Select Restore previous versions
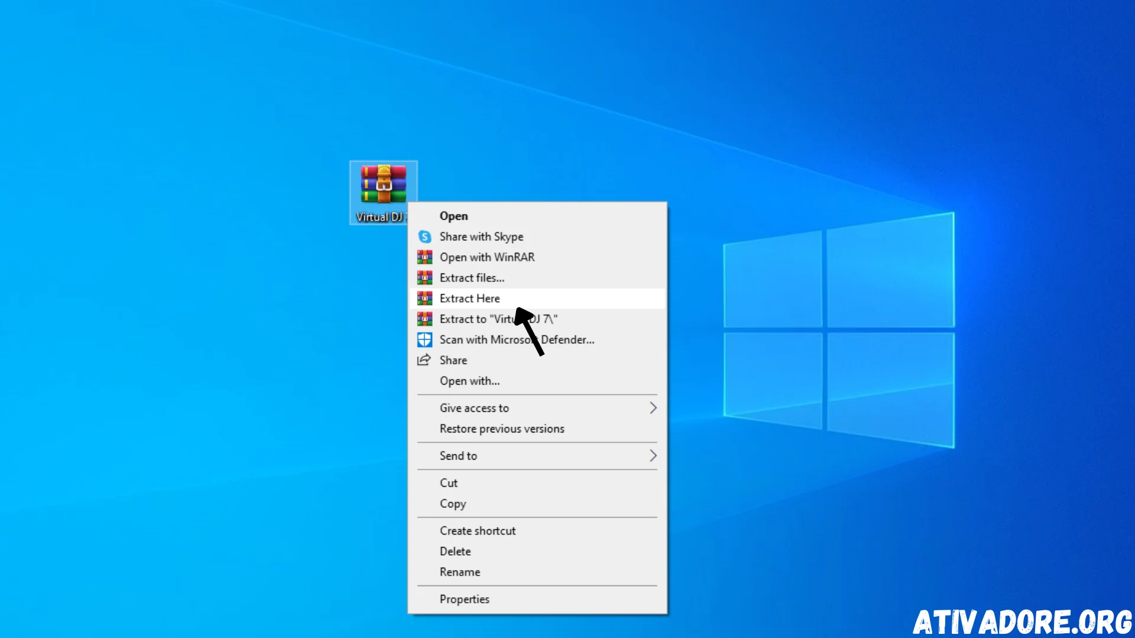Screen dimensions: 1135x638 pos(537,429)
